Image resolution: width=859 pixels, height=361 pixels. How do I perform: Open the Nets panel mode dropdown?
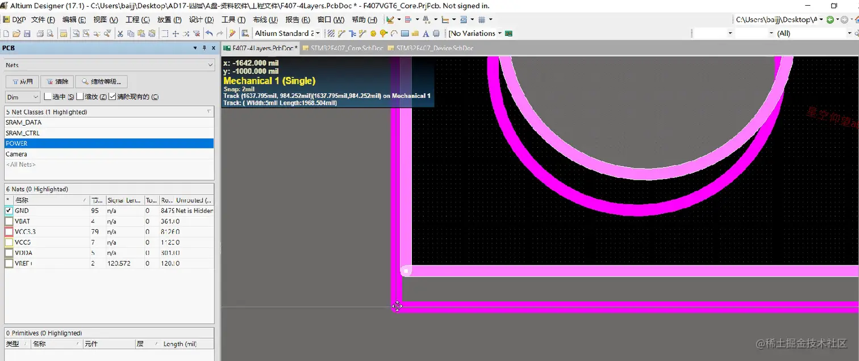[210, 65]
